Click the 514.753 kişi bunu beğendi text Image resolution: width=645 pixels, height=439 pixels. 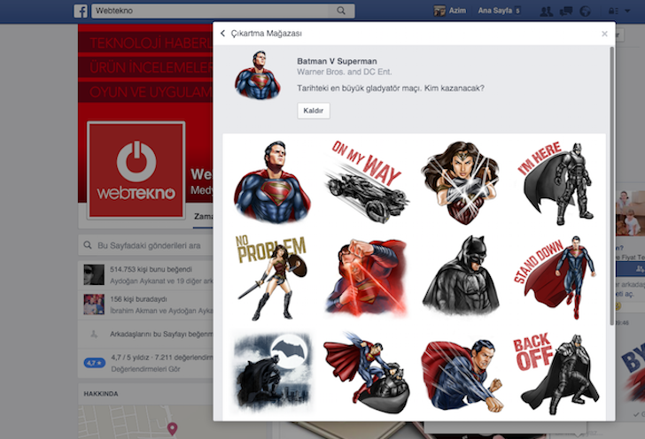tap(151, 269)
